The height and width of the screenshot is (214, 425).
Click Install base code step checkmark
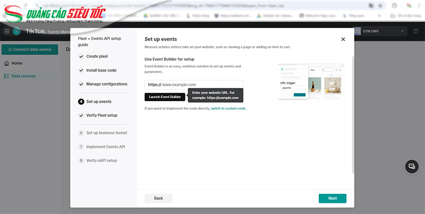[81, 70]
